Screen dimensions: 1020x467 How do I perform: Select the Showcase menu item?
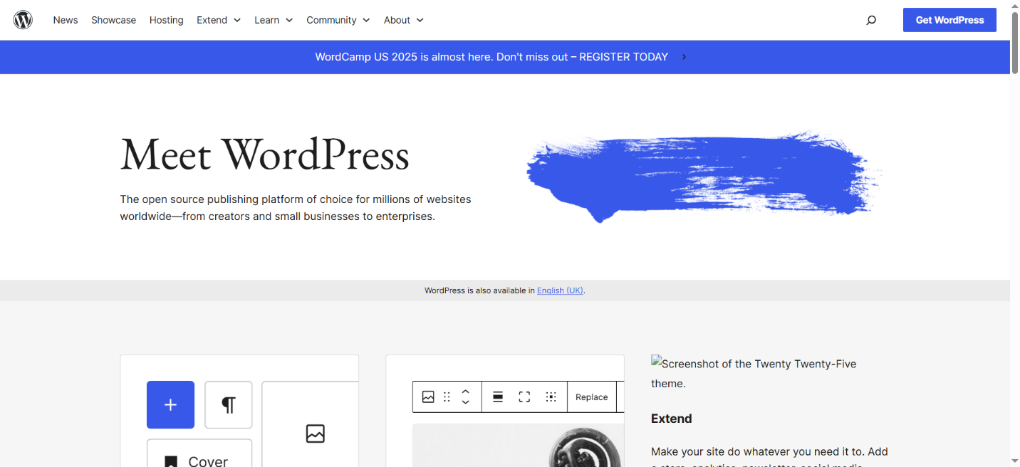113,20
